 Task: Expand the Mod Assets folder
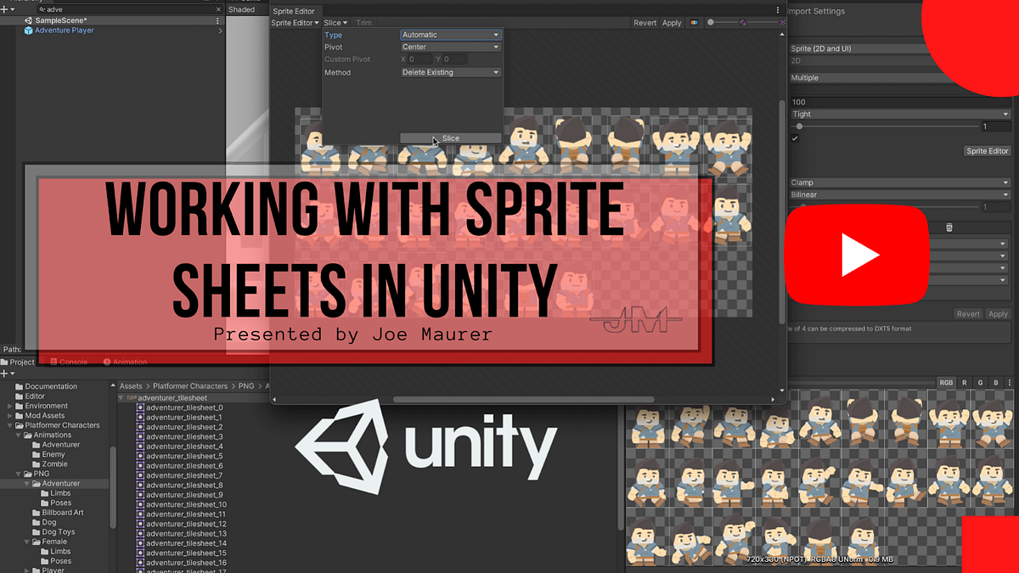click(10, 416)
